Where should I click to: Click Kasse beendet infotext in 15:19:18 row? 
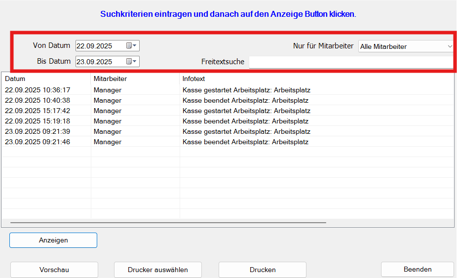pyautogui.click(x=245, y=121)
